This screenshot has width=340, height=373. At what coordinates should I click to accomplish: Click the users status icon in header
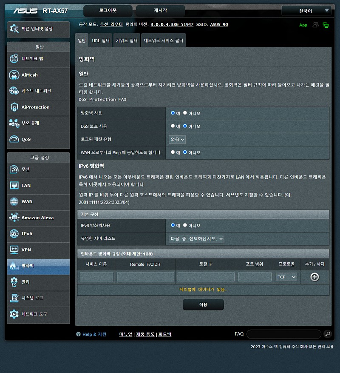pyautogui.click(x=315, y=25)
